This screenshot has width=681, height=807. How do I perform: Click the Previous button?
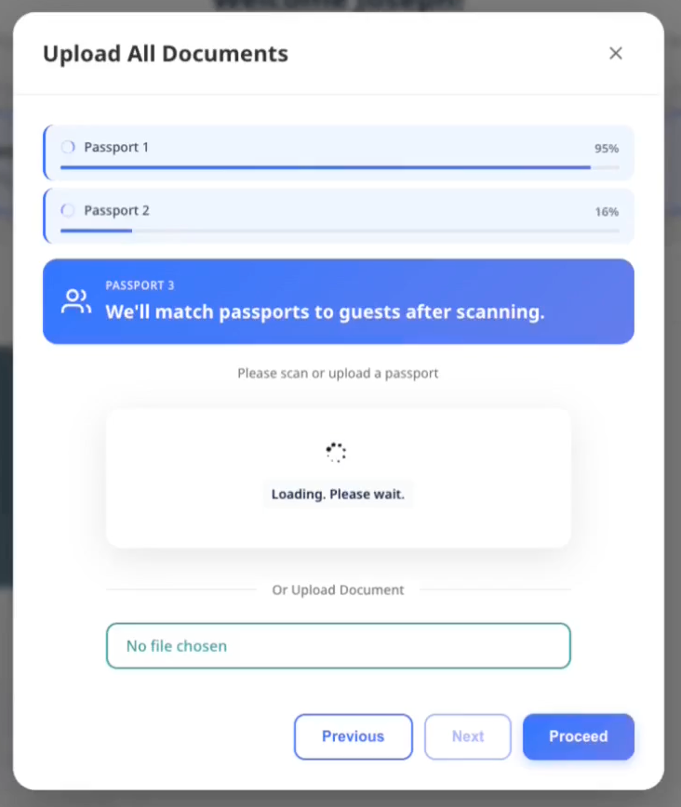tap(353, 736)
